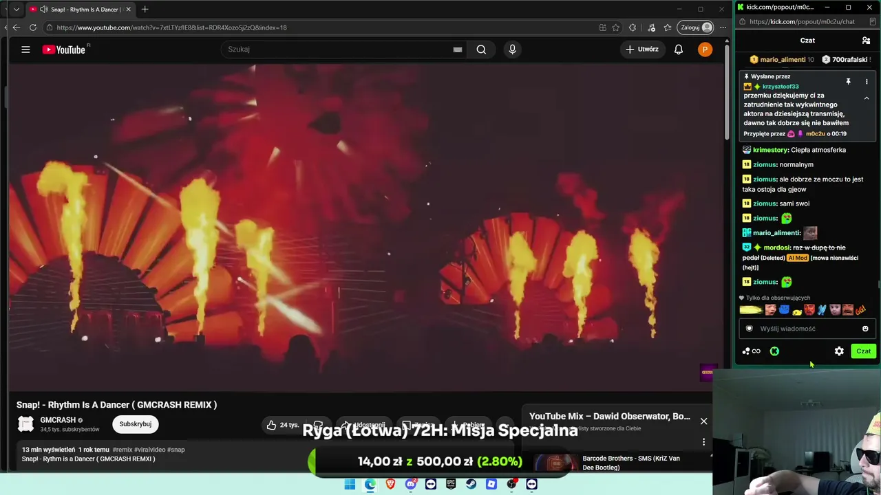The height and width of the screenshot is (495, 881).
Task: Open Epic Games Launcher from taskbar
Action: pos(451,484)
